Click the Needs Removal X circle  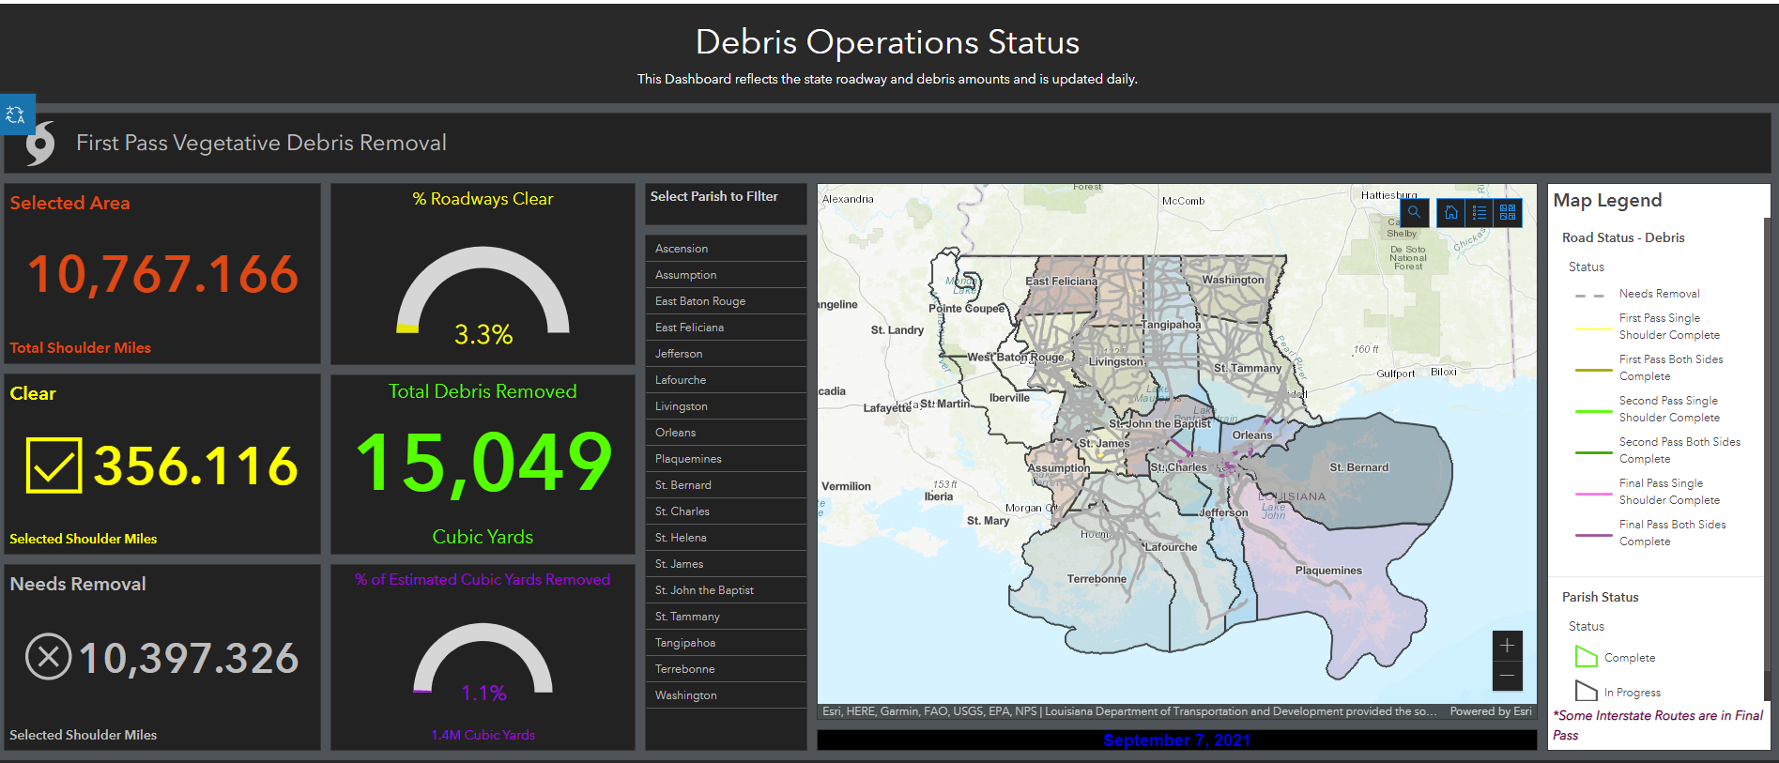pos(49,657)
